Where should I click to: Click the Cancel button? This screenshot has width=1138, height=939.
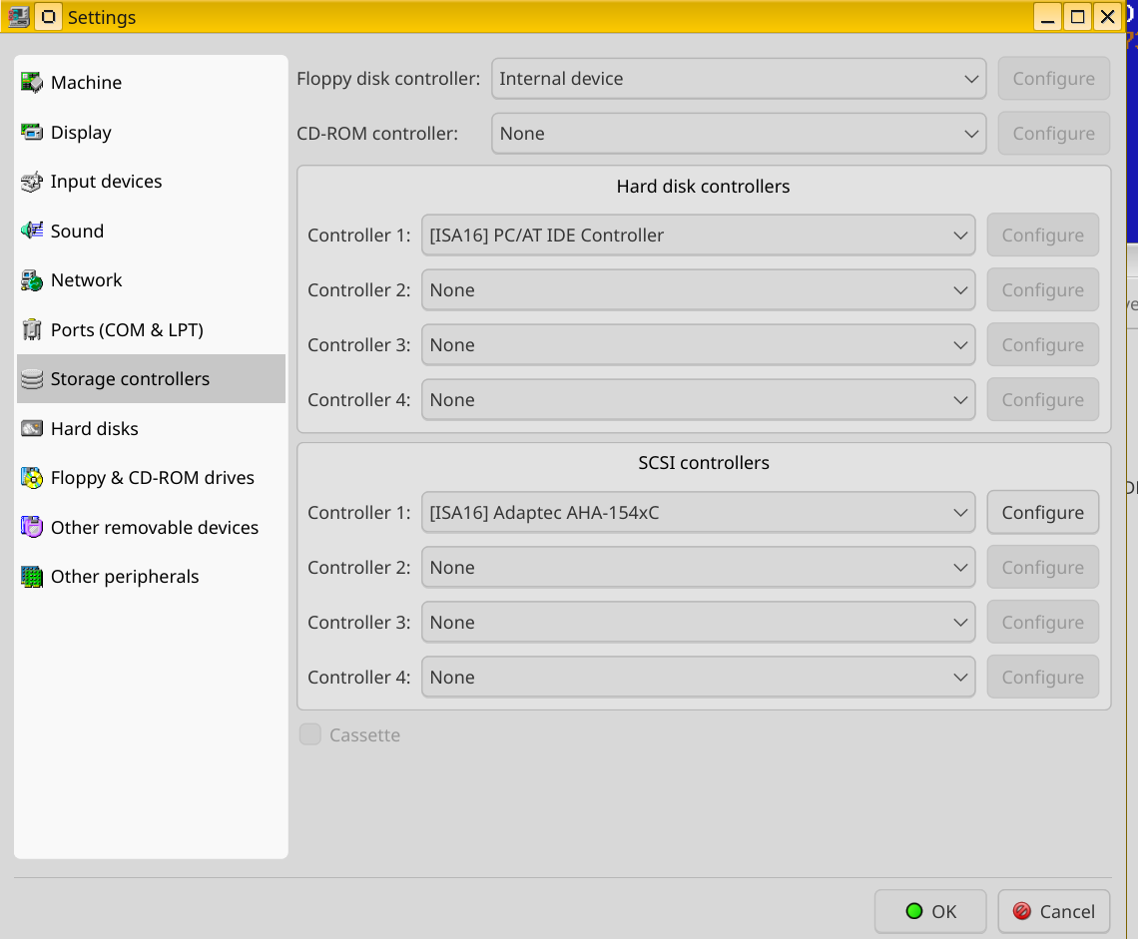(1053, 911)
